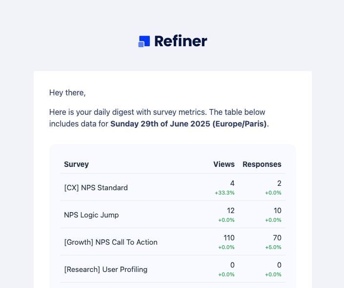Click the blue Refiner logo icon
The image size is (344, 288).
coord(144,41)
